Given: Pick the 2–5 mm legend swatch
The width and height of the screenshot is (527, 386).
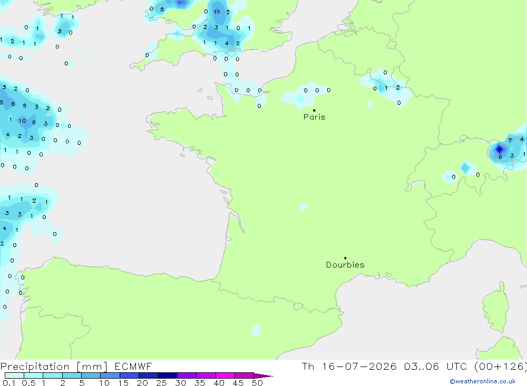Looking at the screenshot, I should pos(72,375).
